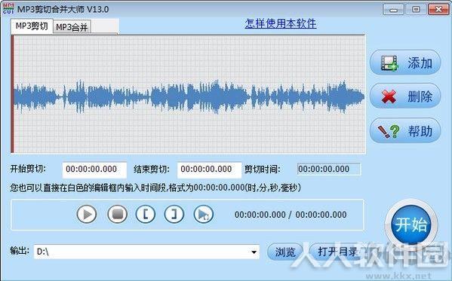Minimize the MP3剪切合并大师 window

(393, 10)
